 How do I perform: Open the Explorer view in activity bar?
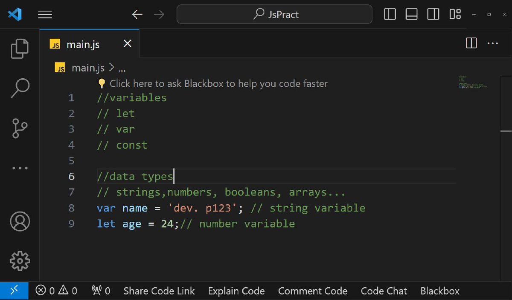click(20, 48)
